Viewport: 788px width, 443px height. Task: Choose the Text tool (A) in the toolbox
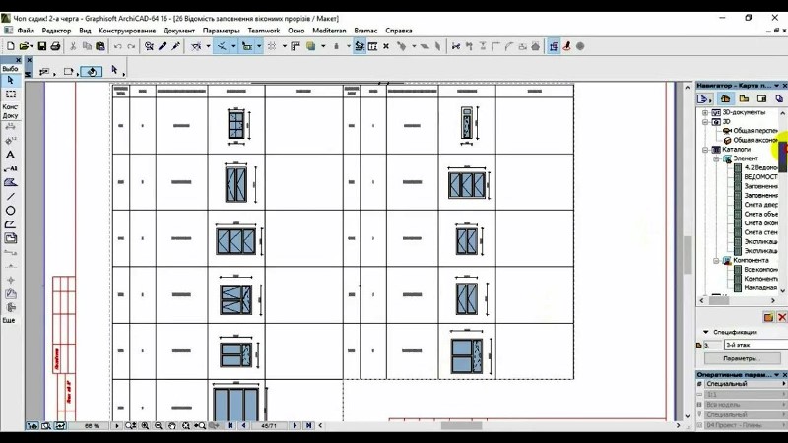coord(10,155)
